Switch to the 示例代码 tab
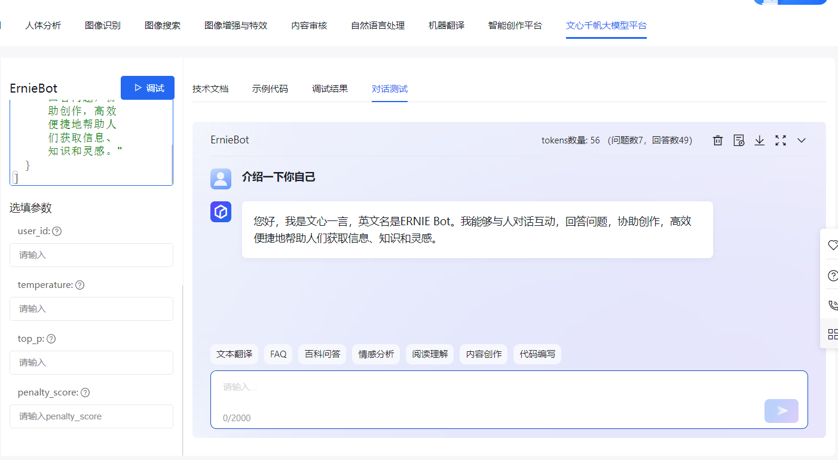 tap(270, 89)
